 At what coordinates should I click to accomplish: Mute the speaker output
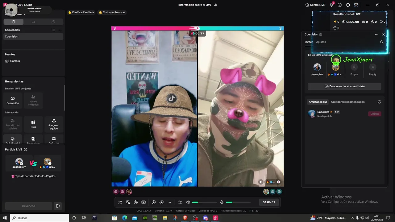tap(188, 202)
